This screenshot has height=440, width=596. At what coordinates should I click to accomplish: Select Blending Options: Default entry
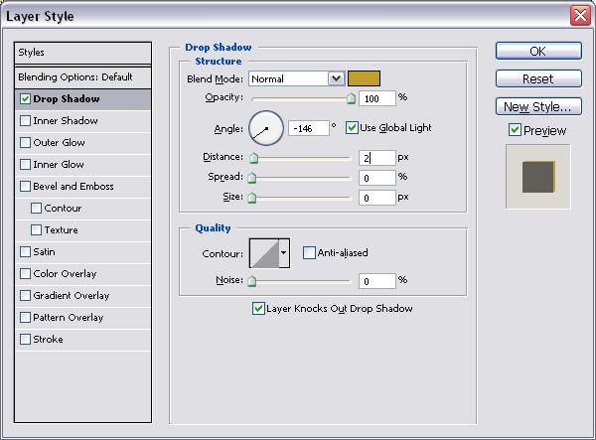(82, 77)
